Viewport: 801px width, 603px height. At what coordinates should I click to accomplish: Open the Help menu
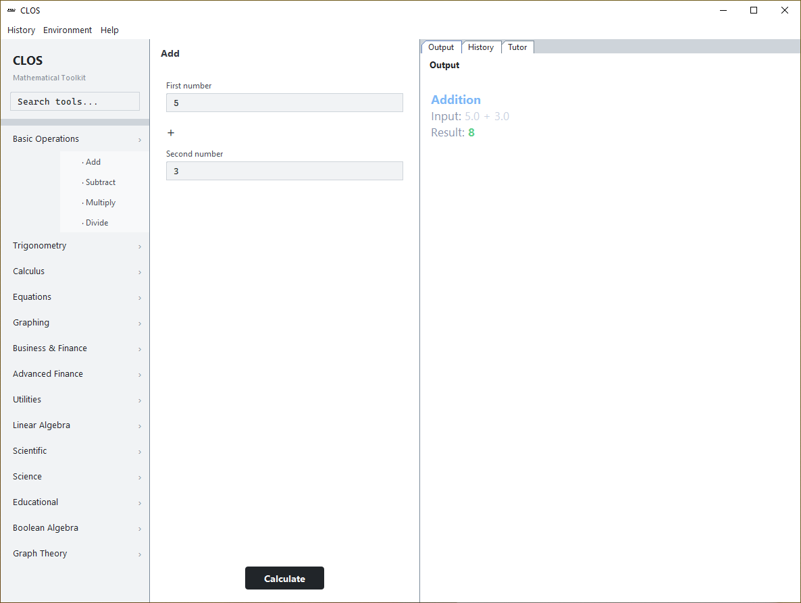[109, 30]
